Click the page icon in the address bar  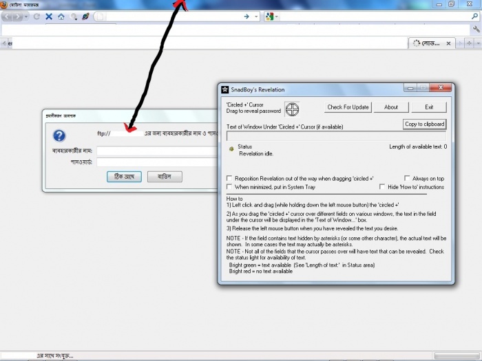100,17
